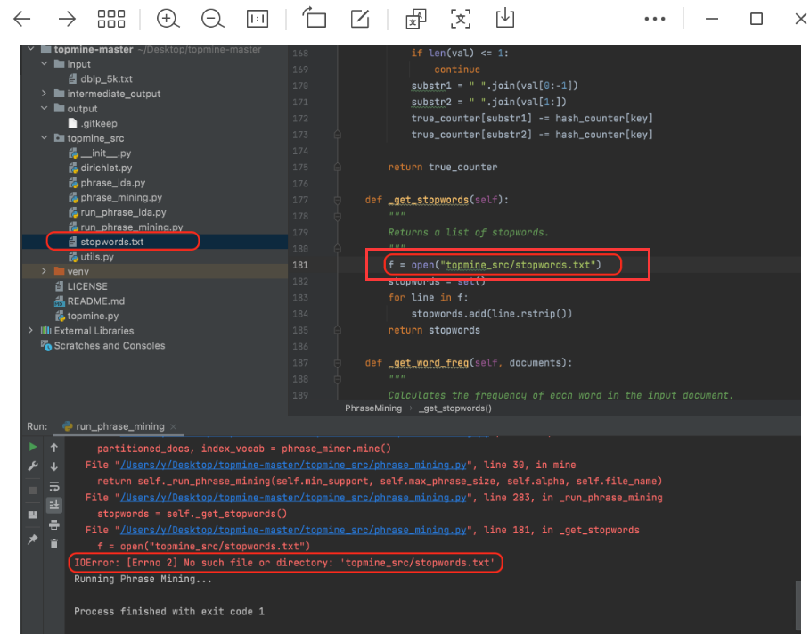Rotate the image using the rotate icon
The height and width of the screenshot is (635, 810).
[314, 19]
